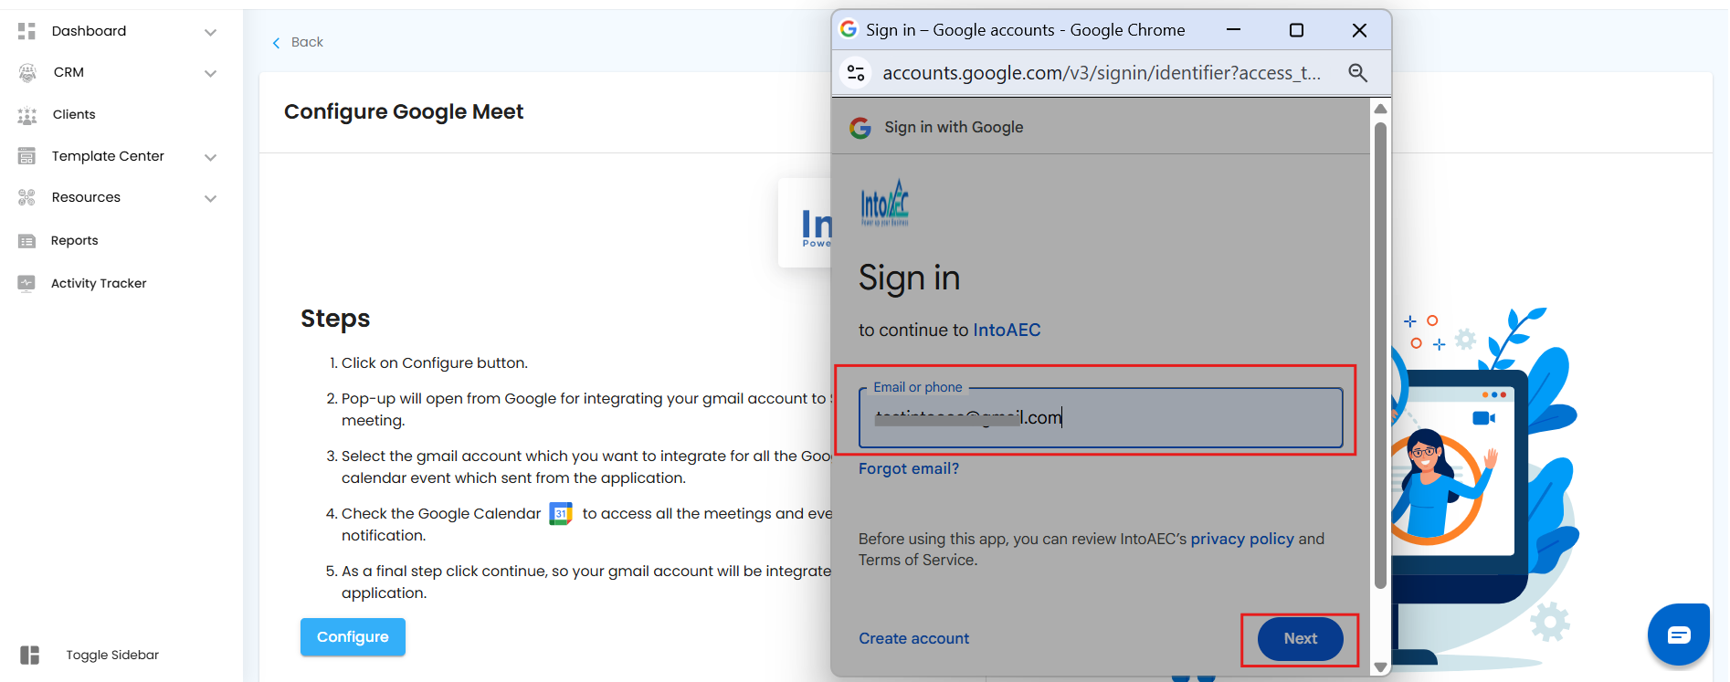The image size is (1730, 682).
Task: Maximize the Google sign-in popup window
Action: 1296,30
